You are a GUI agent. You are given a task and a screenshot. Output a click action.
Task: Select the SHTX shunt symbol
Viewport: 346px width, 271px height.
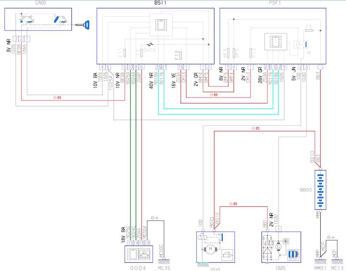pyautogui.click(x=150, y=44)
